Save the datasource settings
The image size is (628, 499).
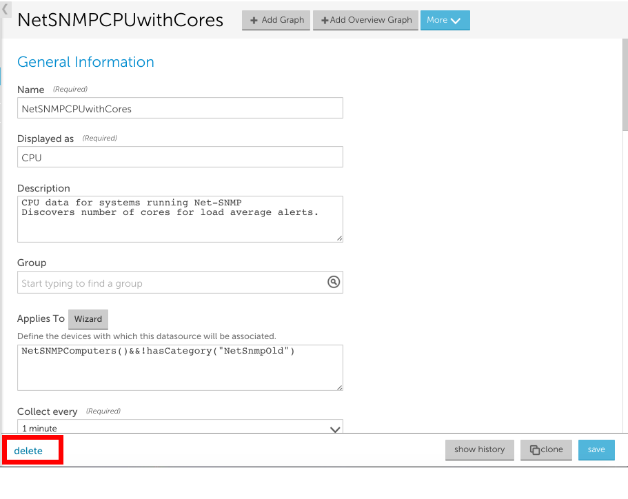[596, 450]
